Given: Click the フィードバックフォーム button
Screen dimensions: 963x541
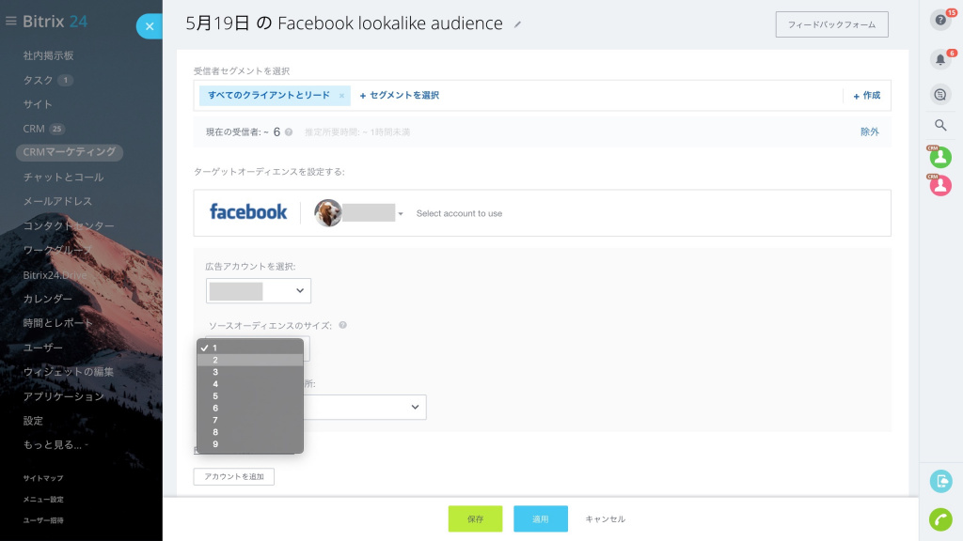Looking at the screenshot, I should pyautogui.click(x=831, y=24).
